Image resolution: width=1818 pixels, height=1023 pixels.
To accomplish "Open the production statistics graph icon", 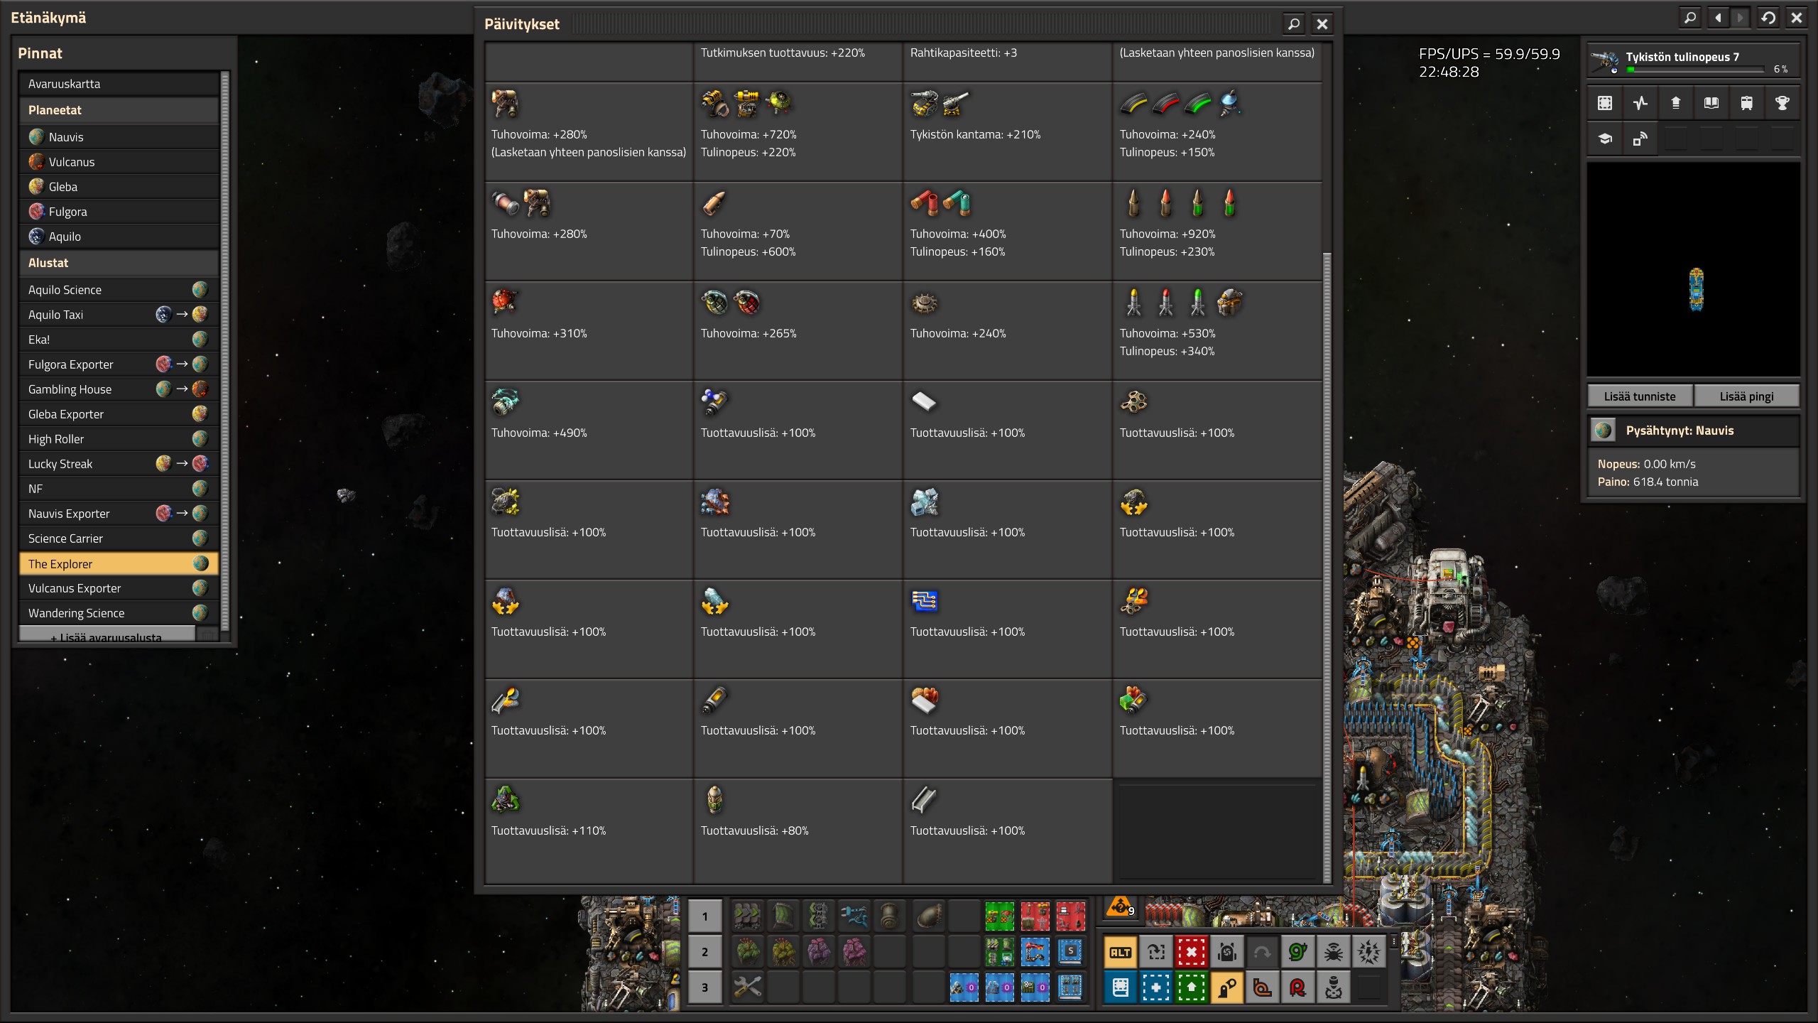I will (x=1640, y=103).
